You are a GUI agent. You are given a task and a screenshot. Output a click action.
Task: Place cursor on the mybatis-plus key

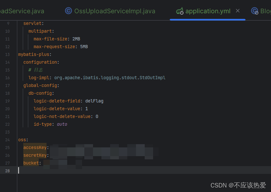32,54
